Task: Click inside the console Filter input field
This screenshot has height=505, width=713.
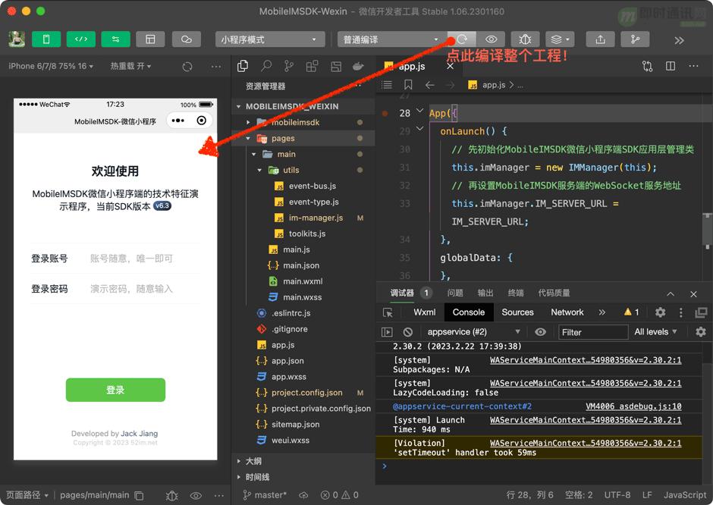Action: 592,331
